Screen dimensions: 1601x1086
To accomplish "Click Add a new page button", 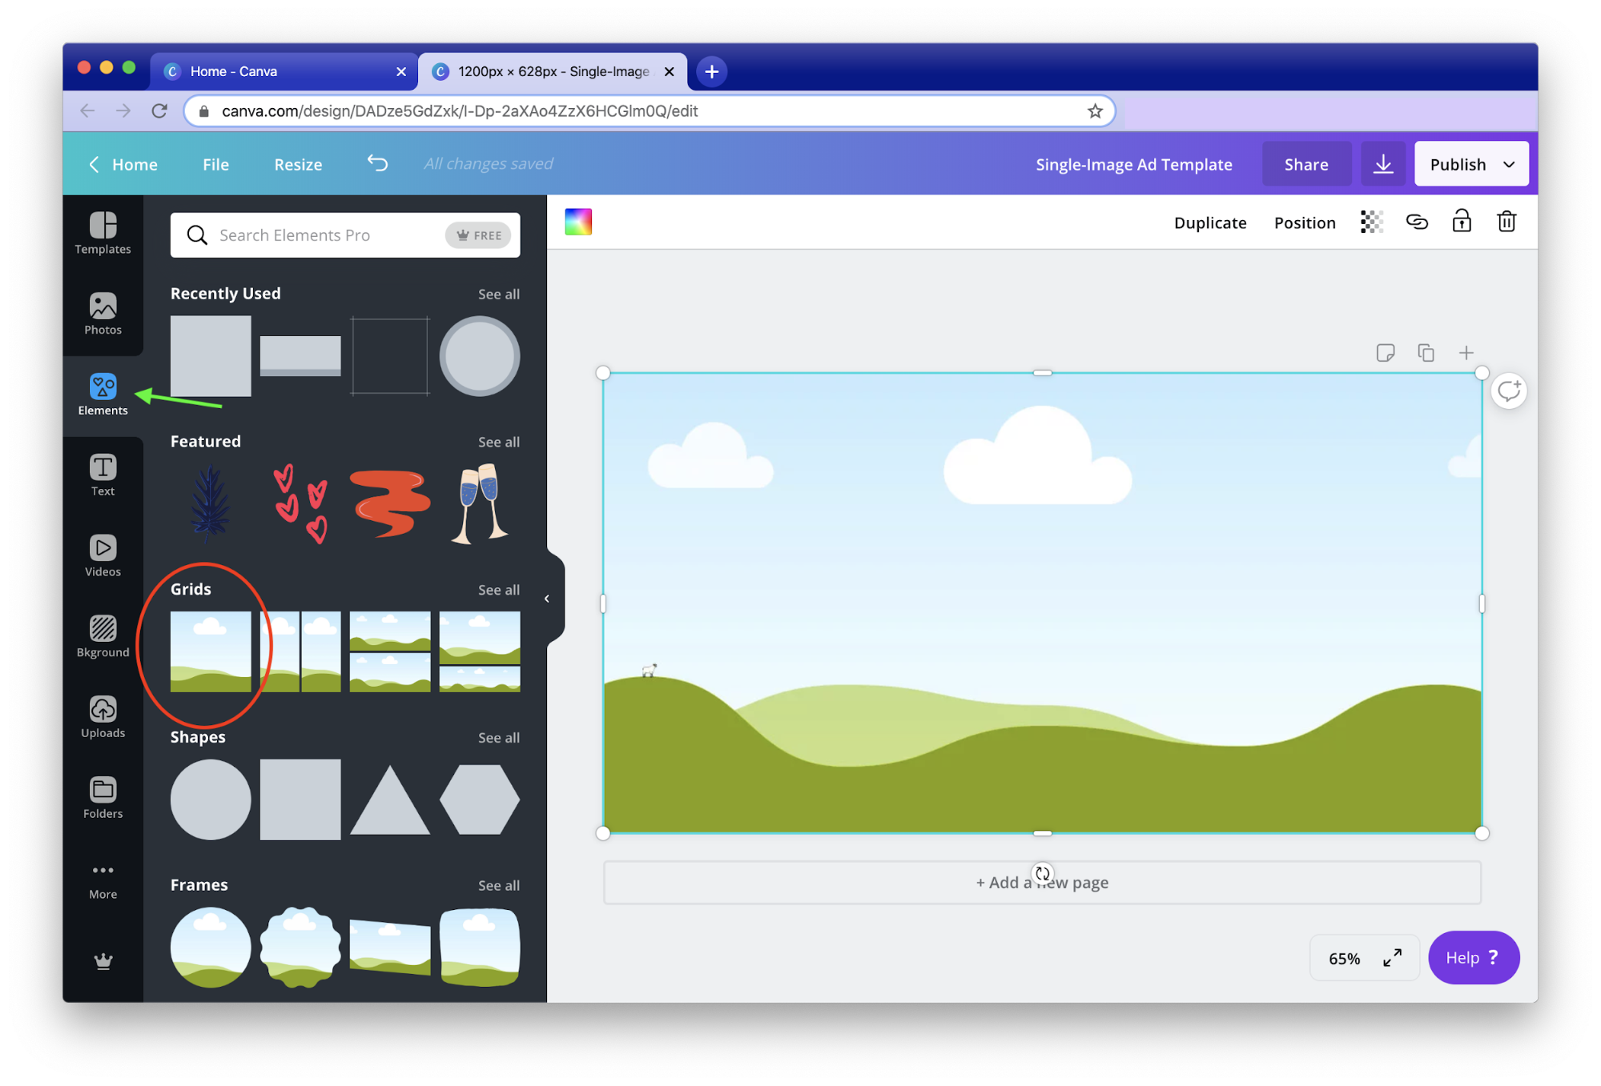I will 1042,880.
